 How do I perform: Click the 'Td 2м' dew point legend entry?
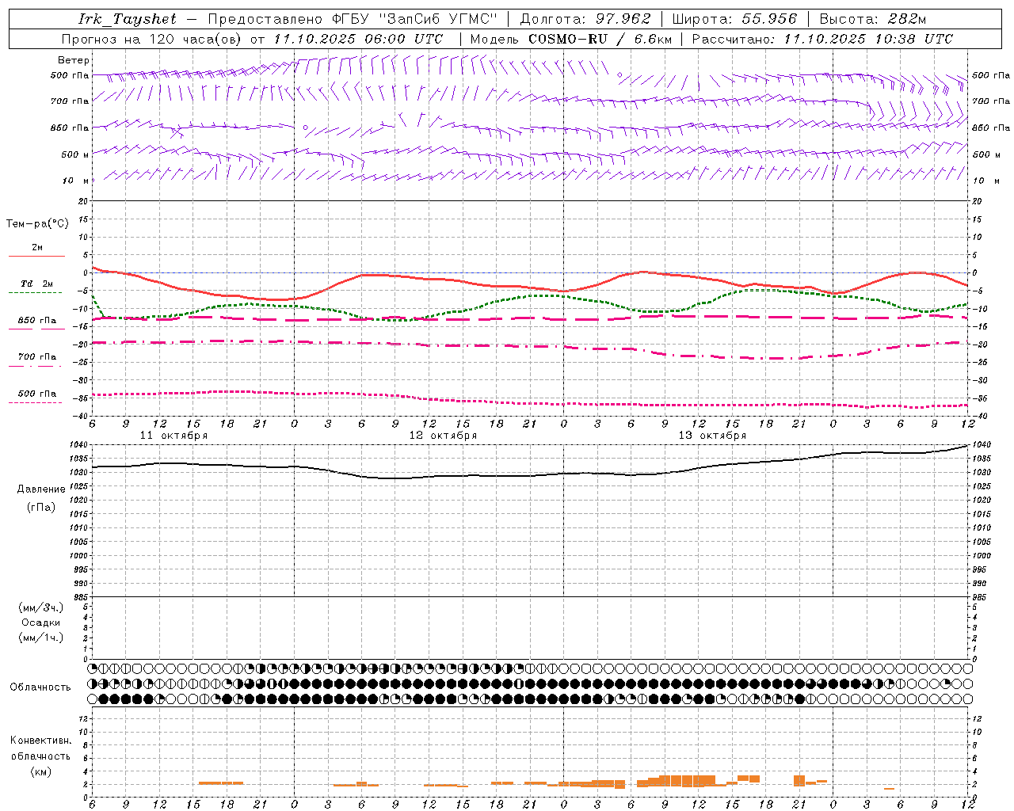point(36,284)
